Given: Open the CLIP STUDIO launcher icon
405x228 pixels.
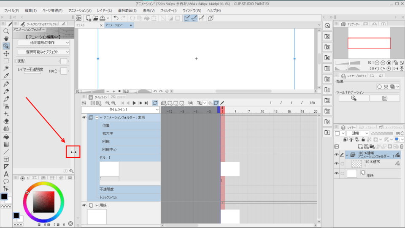Looking at the screenshot, I should pyautogui.click(x=79, y=18).
